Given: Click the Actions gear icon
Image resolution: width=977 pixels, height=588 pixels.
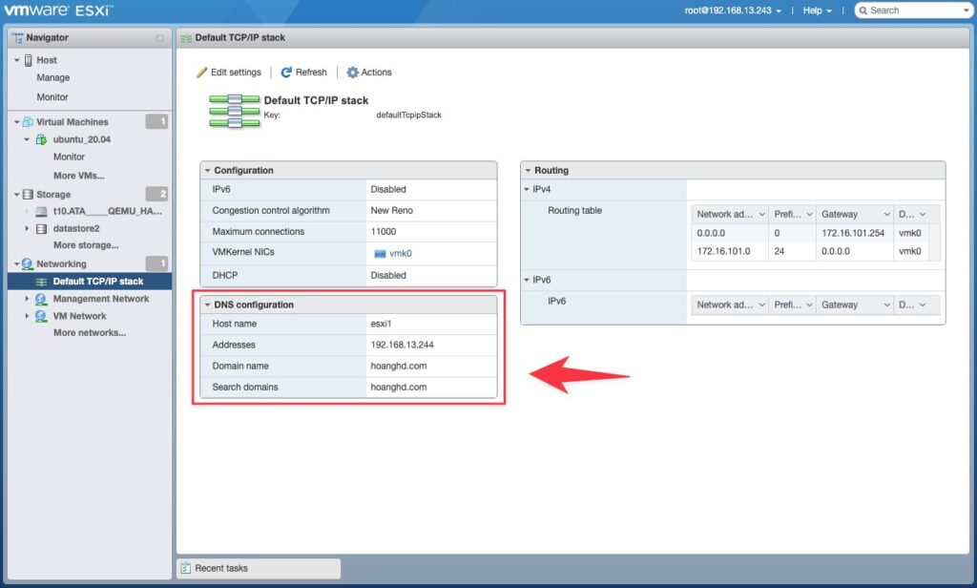Looking at the screenshot, I should pyautogui.click(x=352, y=73).
